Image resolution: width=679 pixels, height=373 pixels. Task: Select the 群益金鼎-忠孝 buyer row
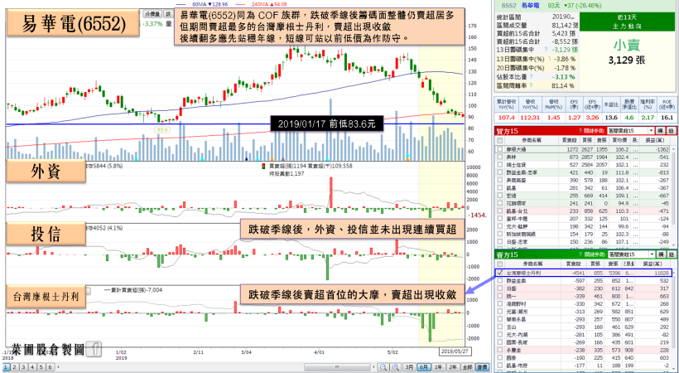point(583,172)
